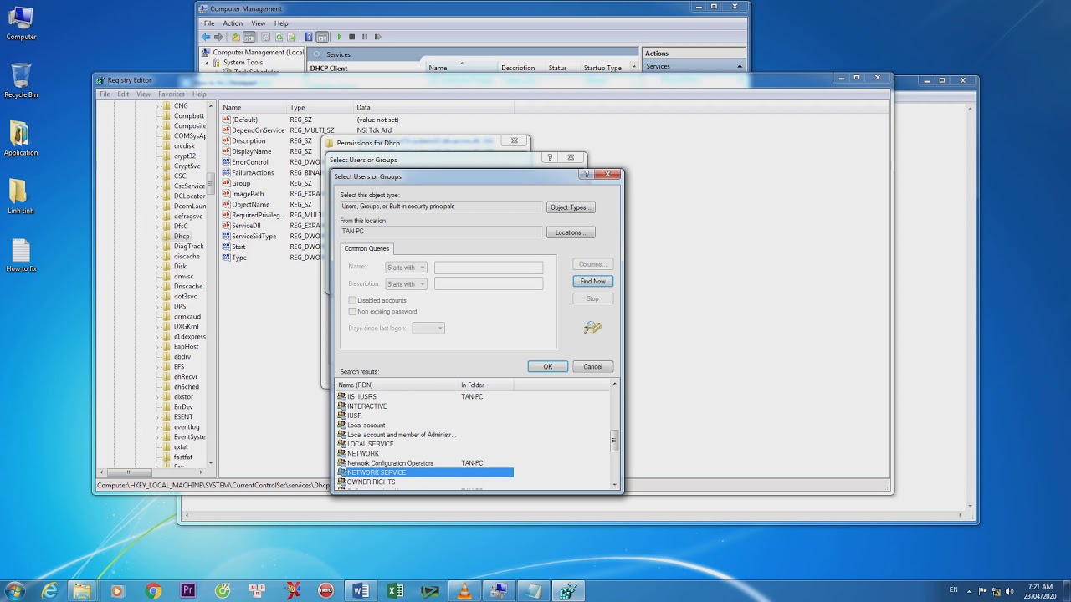Click Cancel in Select Users or Groups
1071x602 pixels.
pos(592,367)
